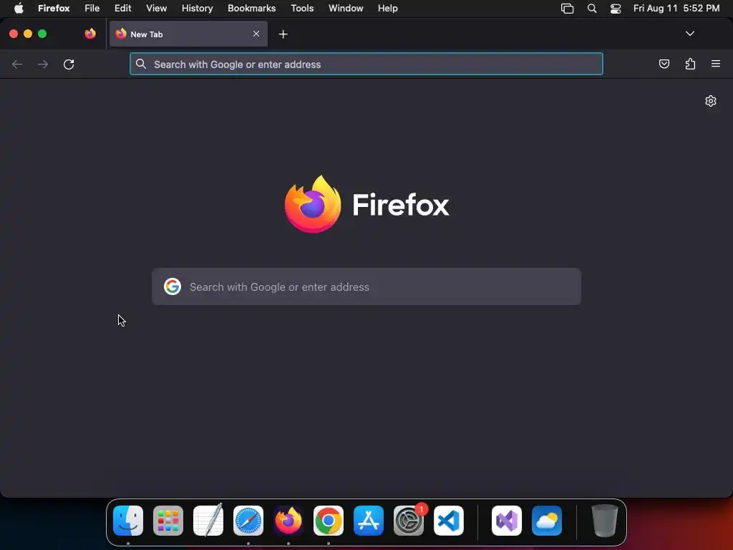Open the Window menu
This screenshot has width=733, height=550.
tap(346, 8)
